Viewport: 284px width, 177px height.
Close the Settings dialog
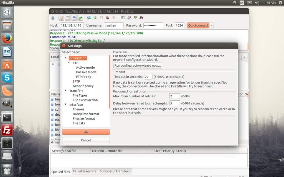pos(64,46)
